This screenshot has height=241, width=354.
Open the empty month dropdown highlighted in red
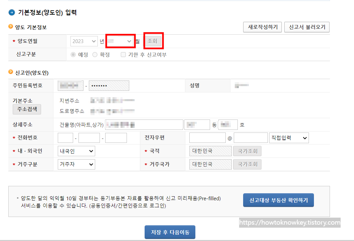[120, 41]
